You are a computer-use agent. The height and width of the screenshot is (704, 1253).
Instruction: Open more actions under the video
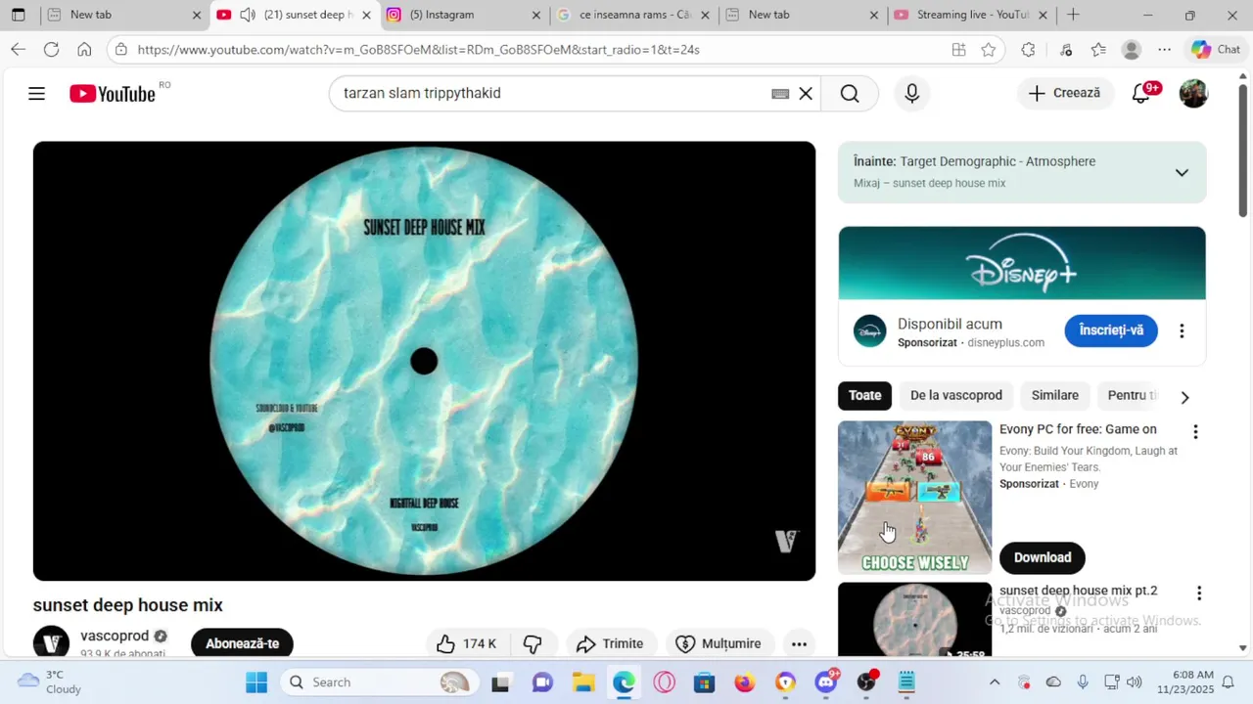click(799, 643)
